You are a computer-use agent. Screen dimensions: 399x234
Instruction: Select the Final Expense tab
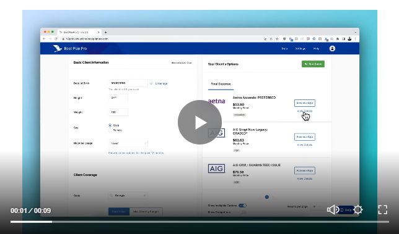click(221, 84)
